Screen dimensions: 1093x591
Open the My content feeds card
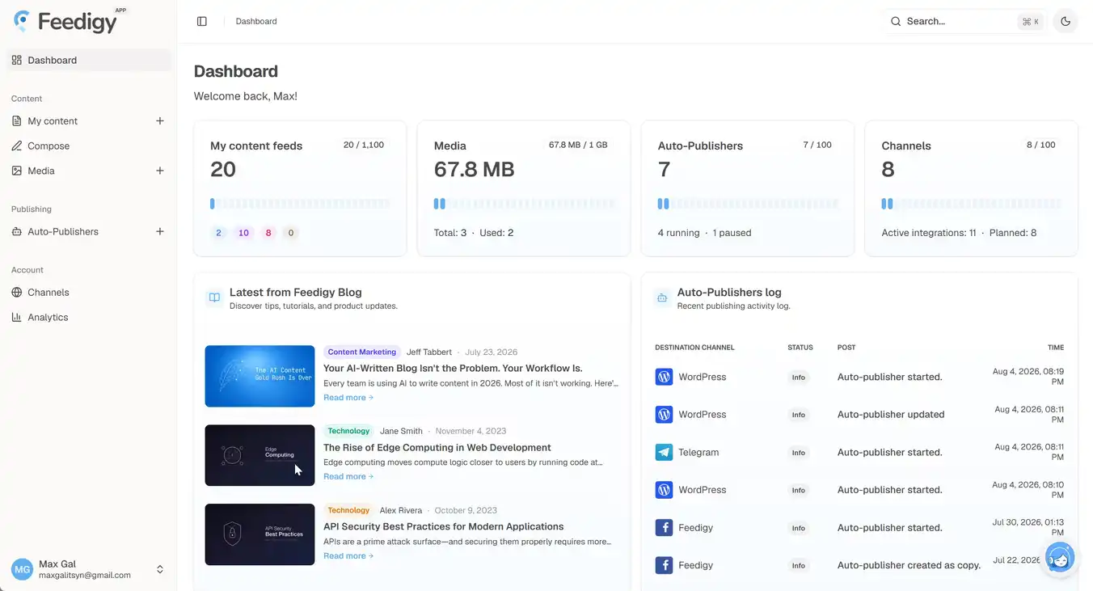pyautogui.click(x=300, y=188)
